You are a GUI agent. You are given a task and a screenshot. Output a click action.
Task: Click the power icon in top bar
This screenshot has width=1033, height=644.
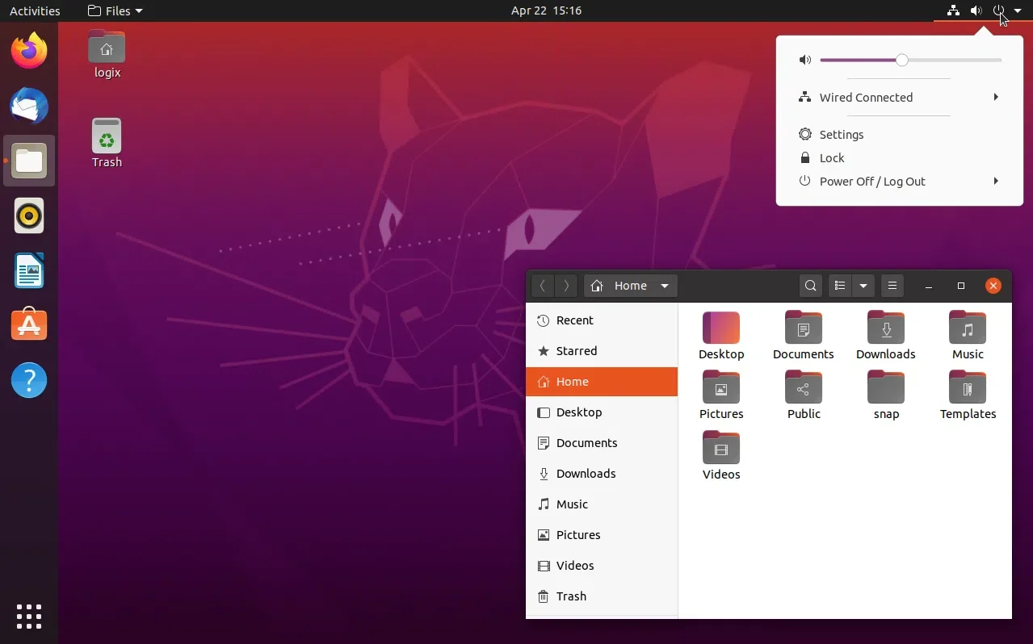999,10
